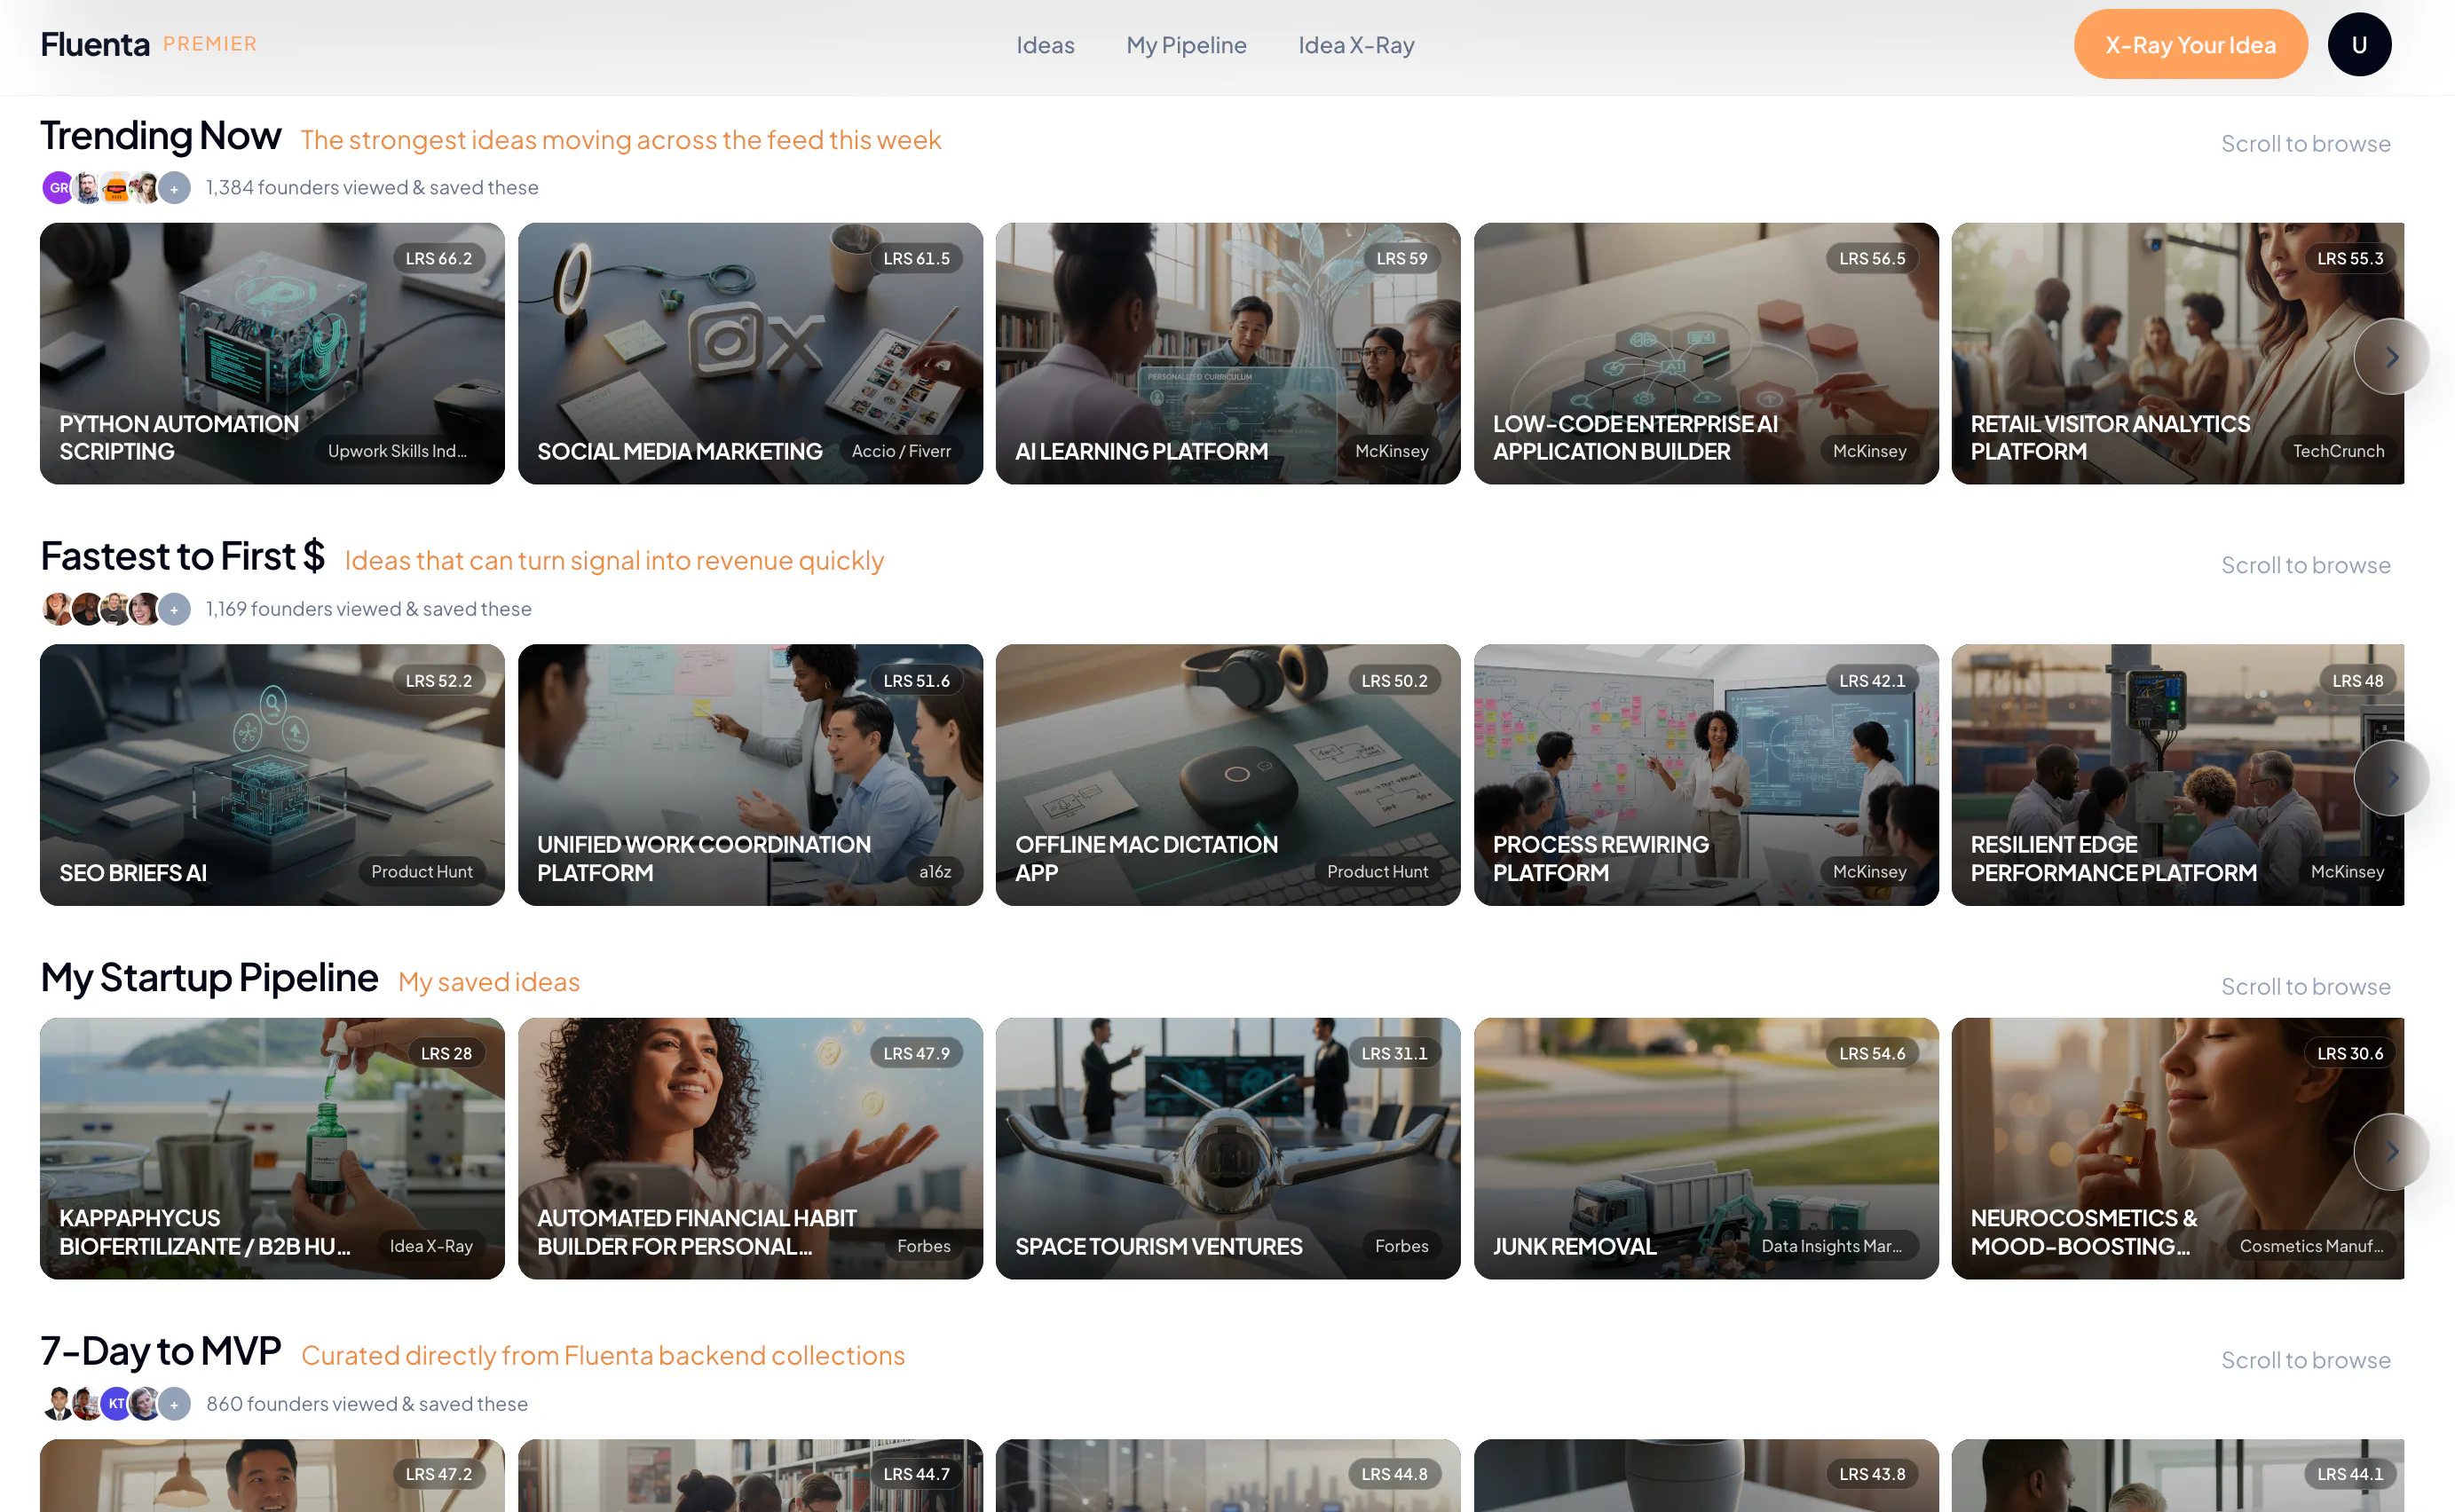2455x1512 pixels.
Task: Open the Kappaphycus Biofertilizante saved idea card
Action: click(x=272, y=1149)
